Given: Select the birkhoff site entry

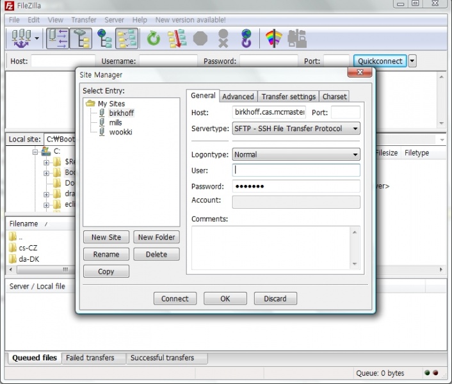Looking at the screenshot, I should (121, 113).
